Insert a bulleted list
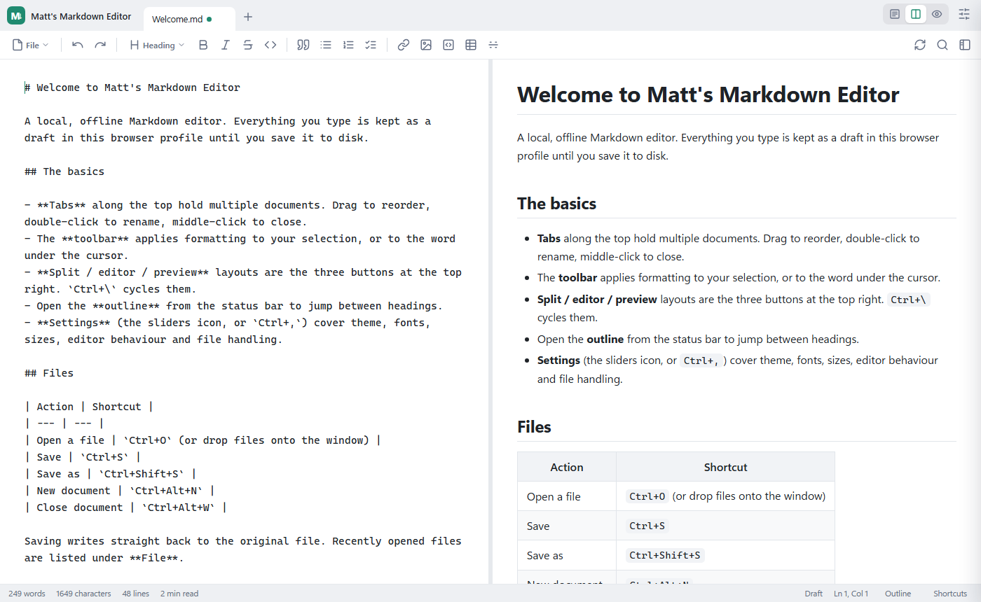981x602 pixels. (x=326, y=45)
